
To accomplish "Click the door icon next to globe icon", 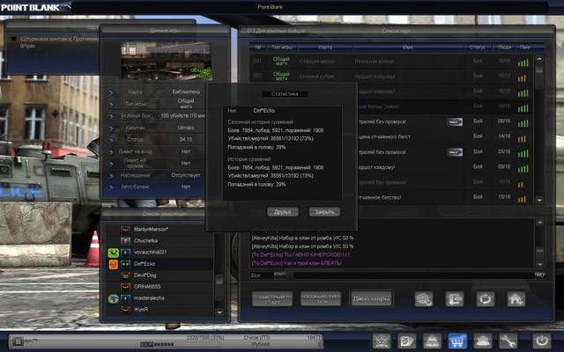I will pos(455,299).
